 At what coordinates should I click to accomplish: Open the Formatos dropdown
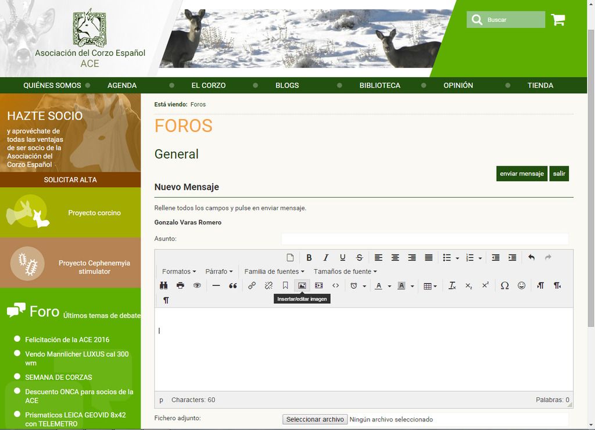179,271
